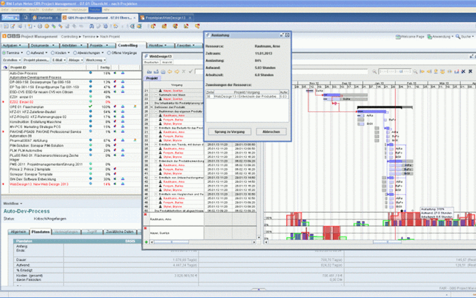Click the home icon on Startseite tab
The height and width of the screenshot is (298, 476).
34,18
